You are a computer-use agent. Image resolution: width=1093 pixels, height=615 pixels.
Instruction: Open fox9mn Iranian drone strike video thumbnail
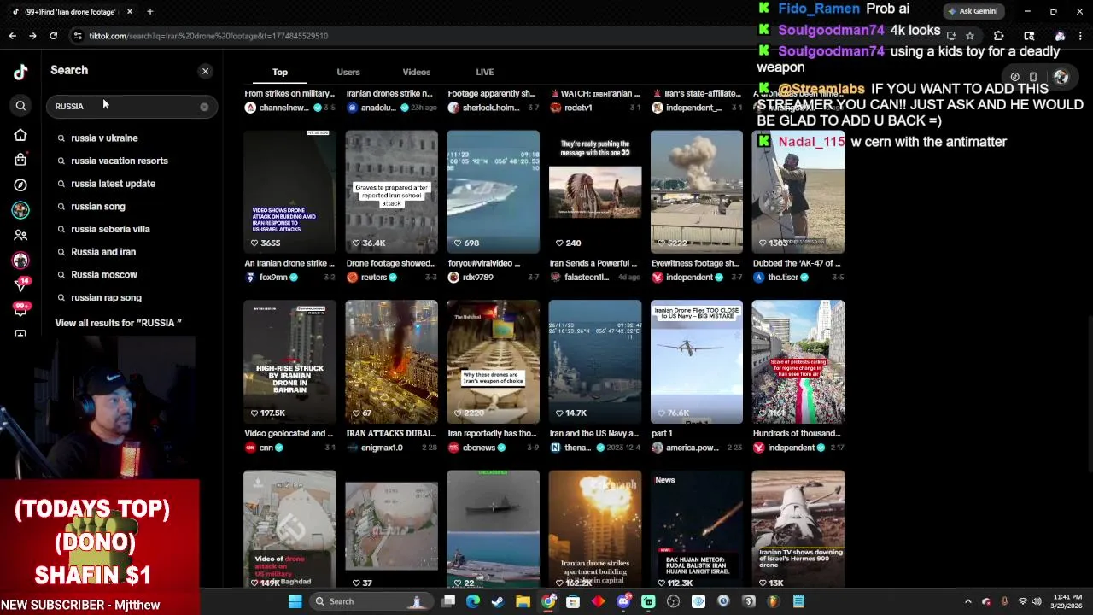[289, 192]
